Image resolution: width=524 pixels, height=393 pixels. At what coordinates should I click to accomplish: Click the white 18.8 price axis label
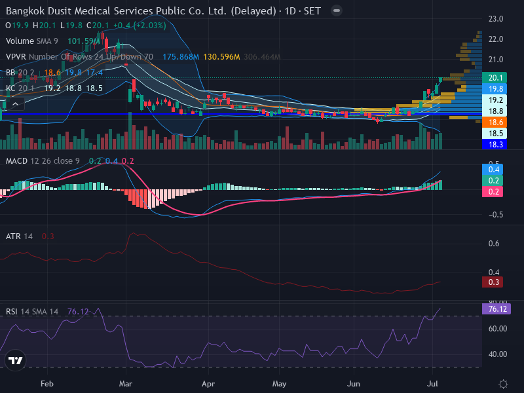click(495, 111)
